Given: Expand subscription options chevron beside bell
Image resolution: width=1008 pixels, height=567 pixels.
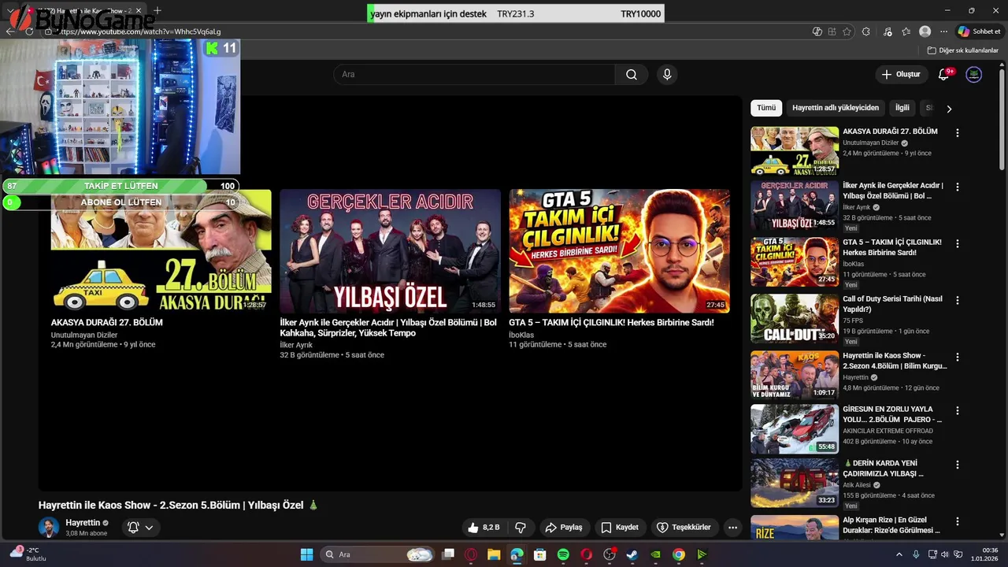Looking at the screenshot, I should [149, 528].
